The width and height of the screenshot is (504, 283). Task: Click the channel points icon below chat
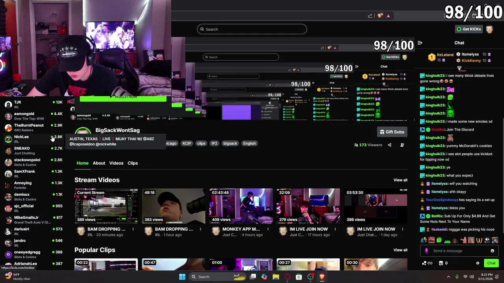pos(424,263)
